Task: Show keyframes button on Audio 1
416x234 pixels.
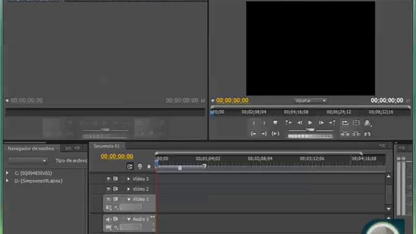Action: 116,227
